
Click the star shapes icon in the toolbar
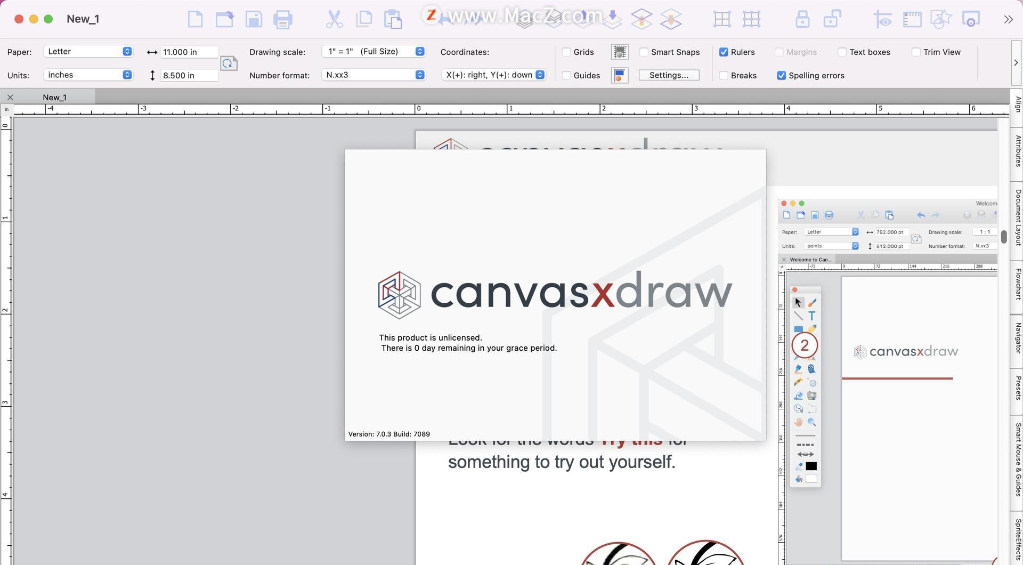tap(941, 19)
